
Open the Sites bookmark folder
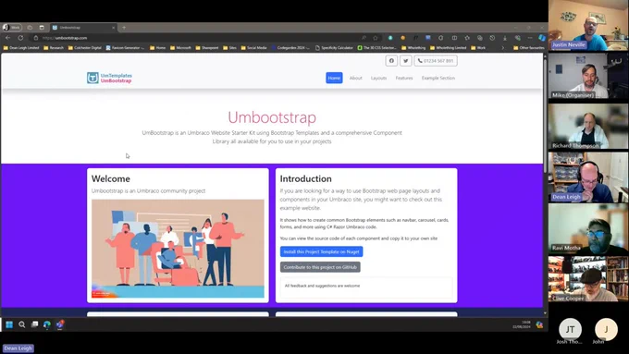click(x=229, y=48)
